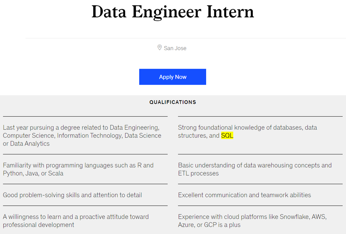Click the Data Engineer Intern title
The width and height of the screenshot is (346, 234).
173,12
